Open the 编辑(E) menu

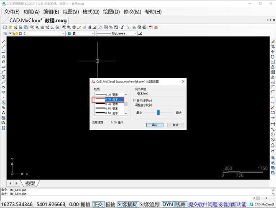(x=51, y=12)
